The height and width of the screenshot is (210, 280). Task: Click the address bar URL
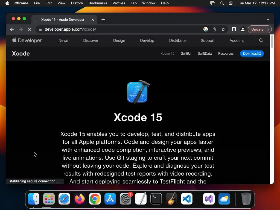tap(70, 29)
